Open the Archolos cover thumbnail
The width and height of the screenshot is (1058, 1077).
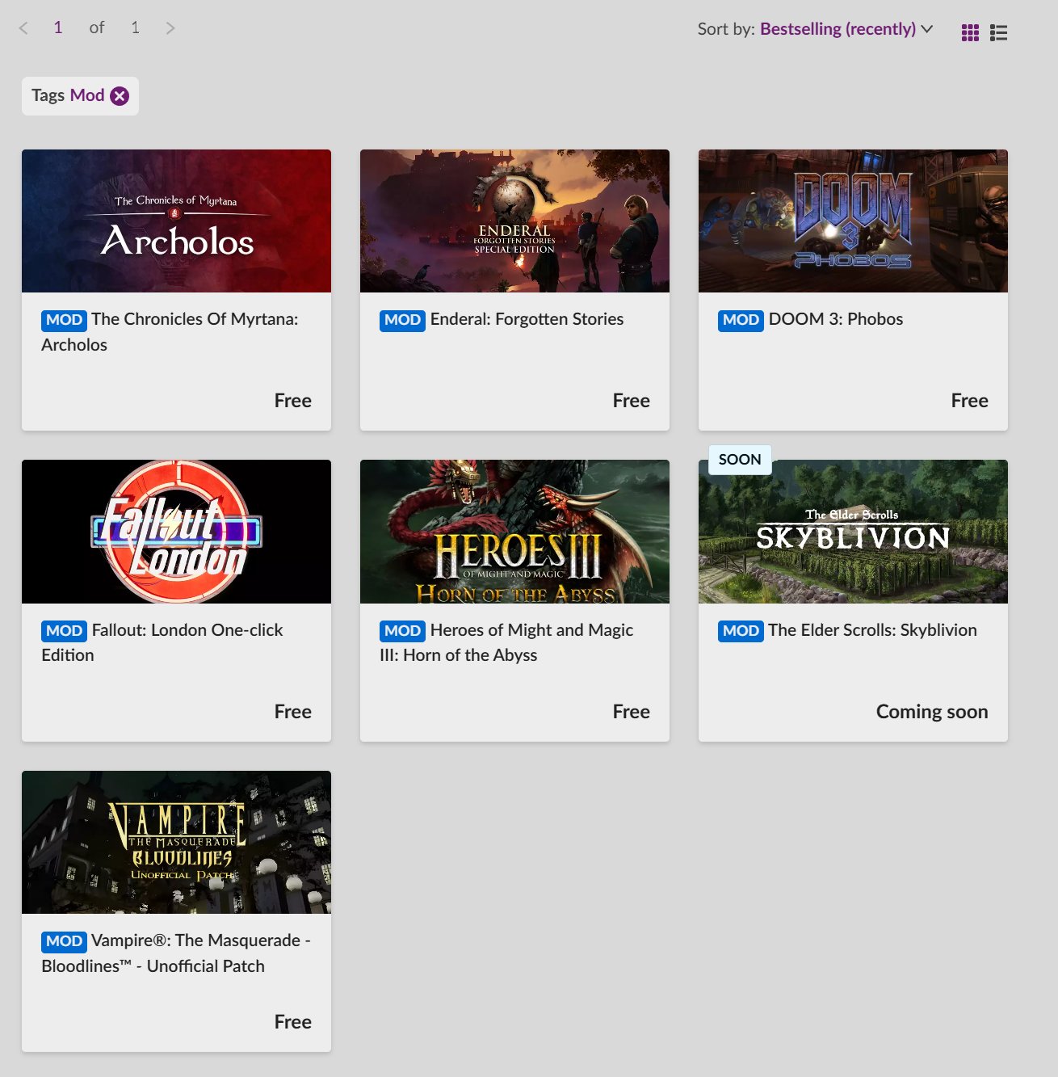pyautogui.click(x=176, y=221)
